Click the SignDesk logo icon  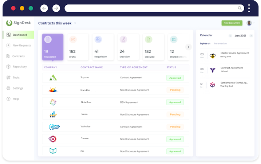(x=9, y=23)
